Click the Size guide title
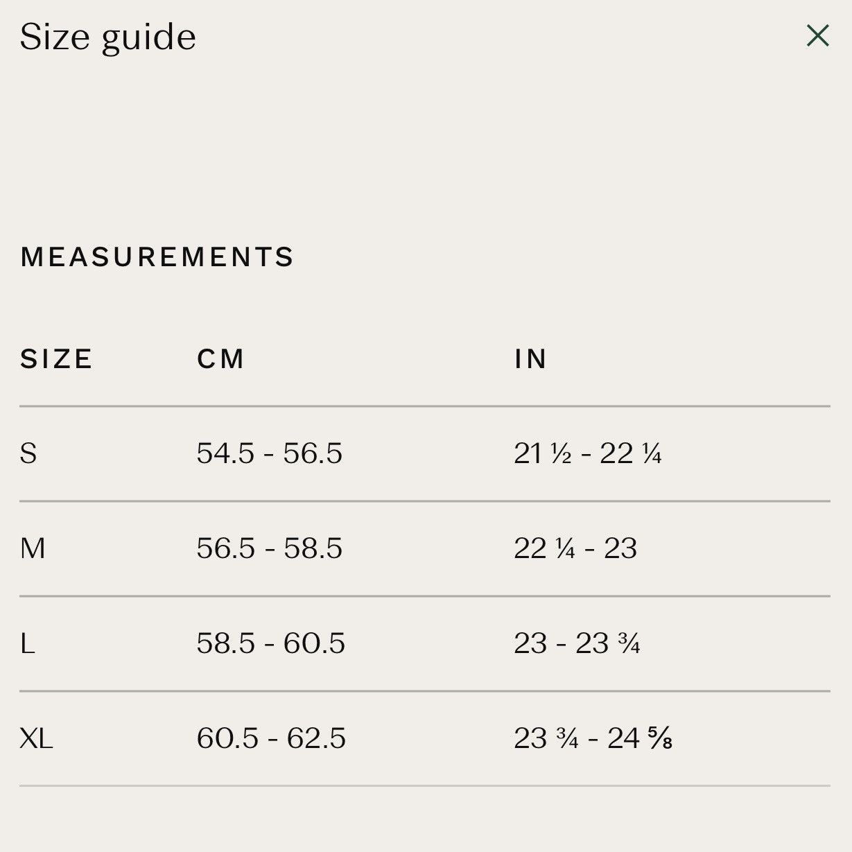This screenshot has width=852, height=852. coord(108,38)
